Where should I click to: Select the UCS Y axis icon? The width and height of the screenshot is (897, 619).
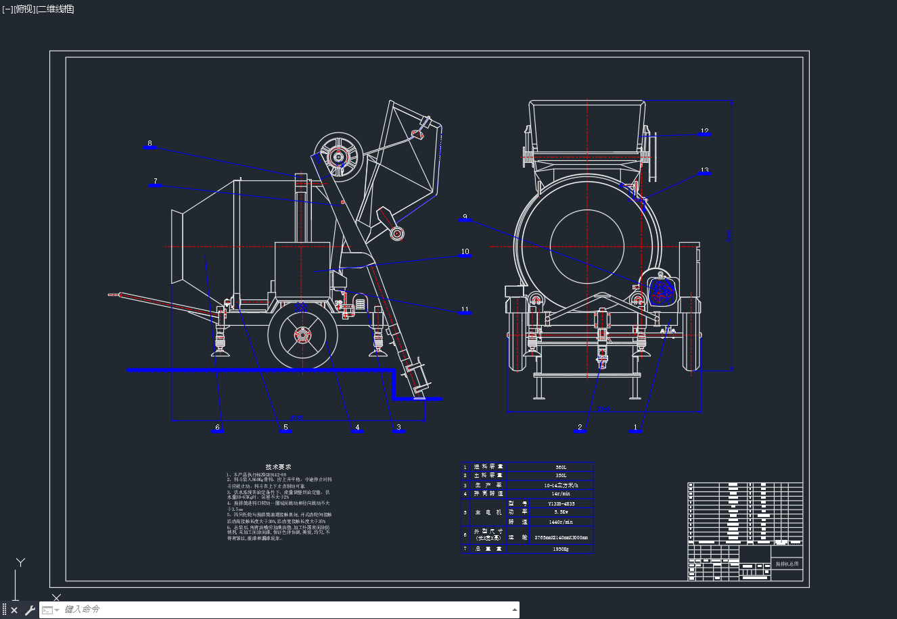click(20, 562)
